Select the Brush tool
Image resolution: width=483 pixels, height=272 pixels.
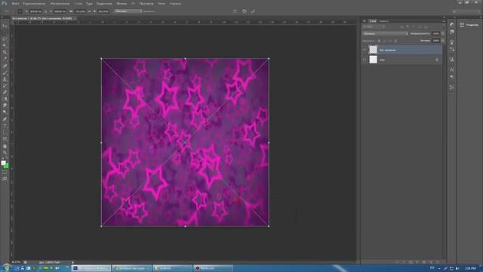click(5, 73)
